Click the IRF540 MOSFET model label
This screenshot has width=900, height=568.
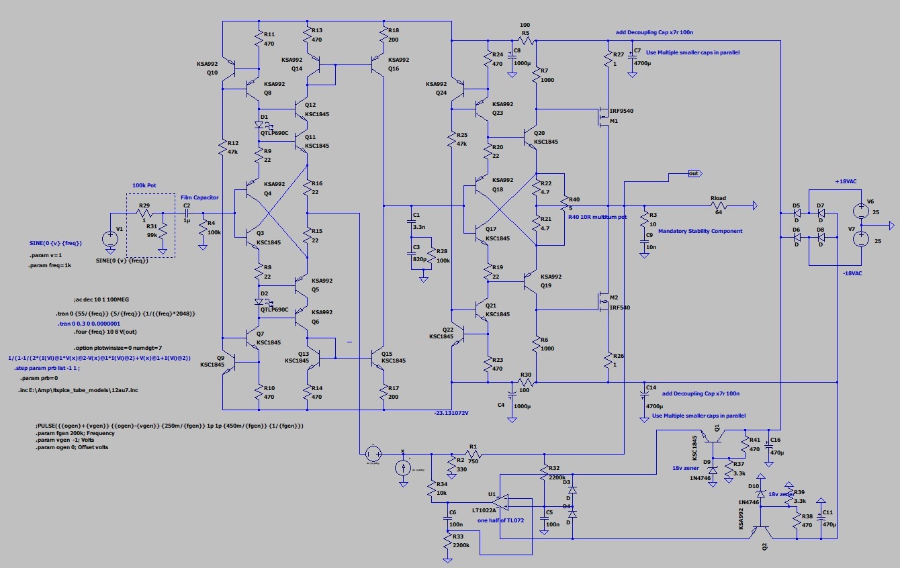(620, 307)
